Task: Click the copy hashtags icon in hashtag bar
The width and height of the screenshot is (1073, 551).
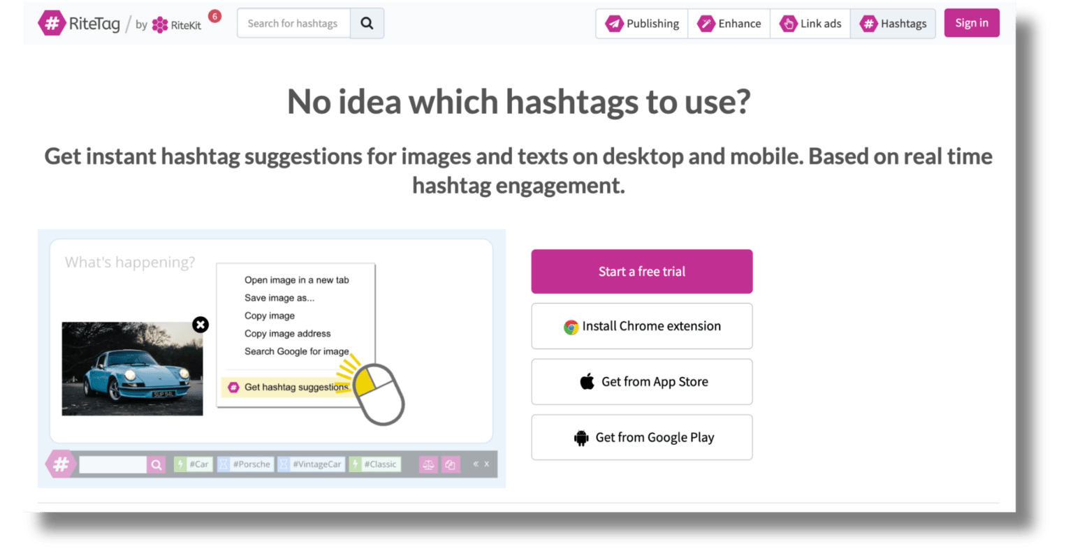Action: pyautogui.click(x=451, y=464)
